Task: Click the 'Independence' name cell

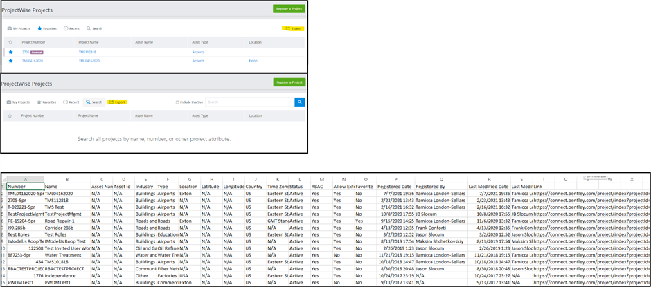Action: 67,275
